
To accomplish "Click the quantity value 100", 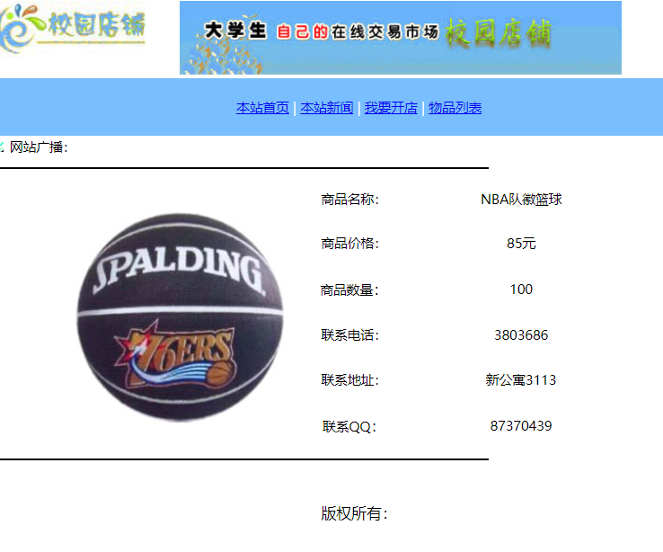I will pyautogui.click(x=521, y=289).
